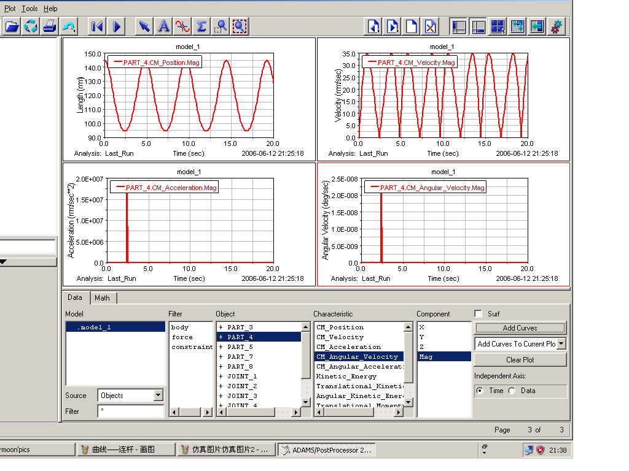Select the arrow pointer tool
629x471 pixels.
(144, 26)
